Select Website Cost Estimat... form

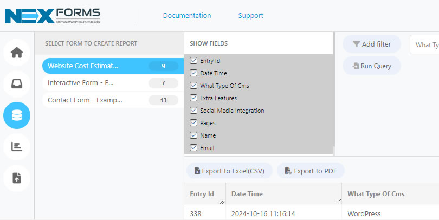tap(113, 66)
